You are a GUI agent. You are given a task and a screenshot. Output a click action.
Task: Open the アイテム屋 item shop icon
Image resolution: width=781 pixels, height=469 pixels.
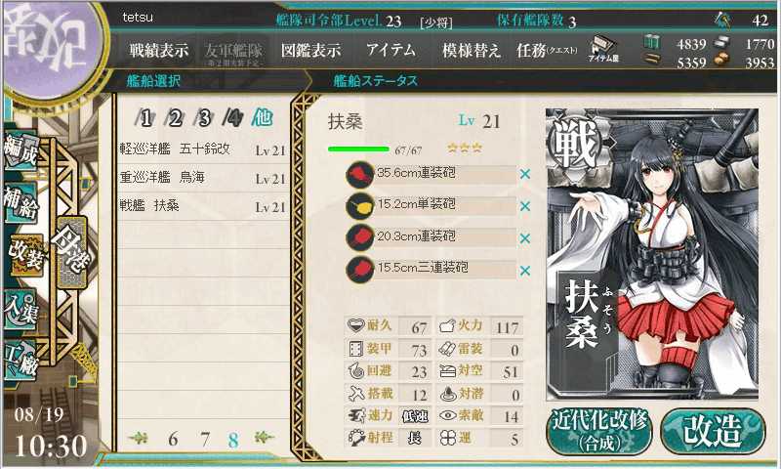pos(603,49)
